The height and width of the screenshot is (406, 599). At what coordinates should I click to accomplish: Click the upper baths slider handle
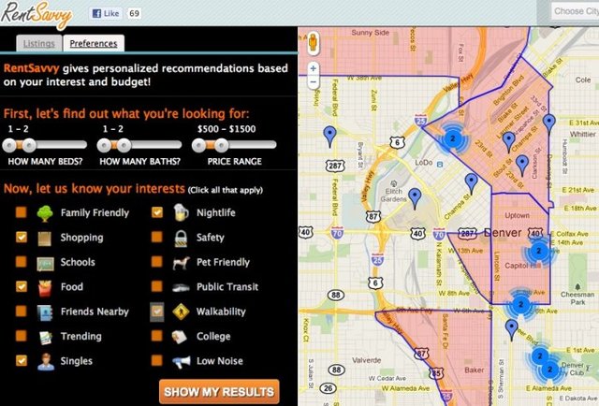click(x=124, y=145)
